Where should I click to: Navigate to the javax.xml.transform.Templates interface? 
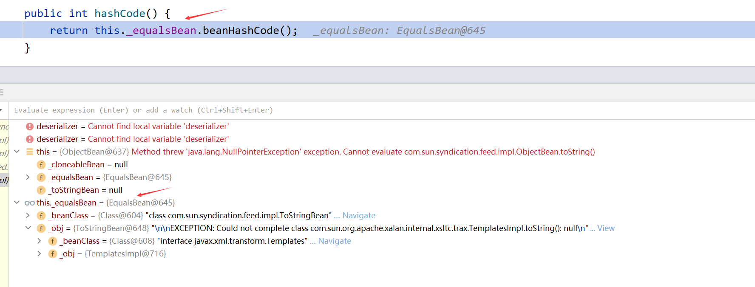tap(335, 241)
